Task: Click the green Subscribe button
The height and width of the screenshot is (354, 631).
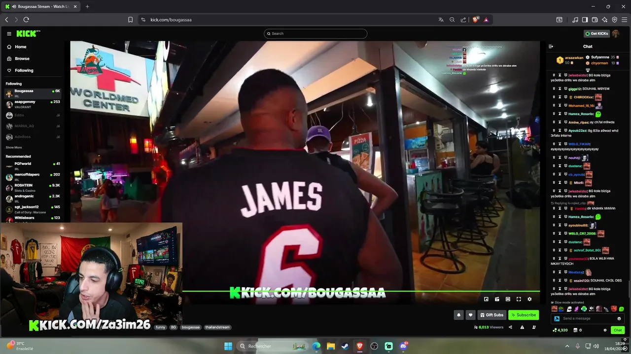Action: (524, 315)
